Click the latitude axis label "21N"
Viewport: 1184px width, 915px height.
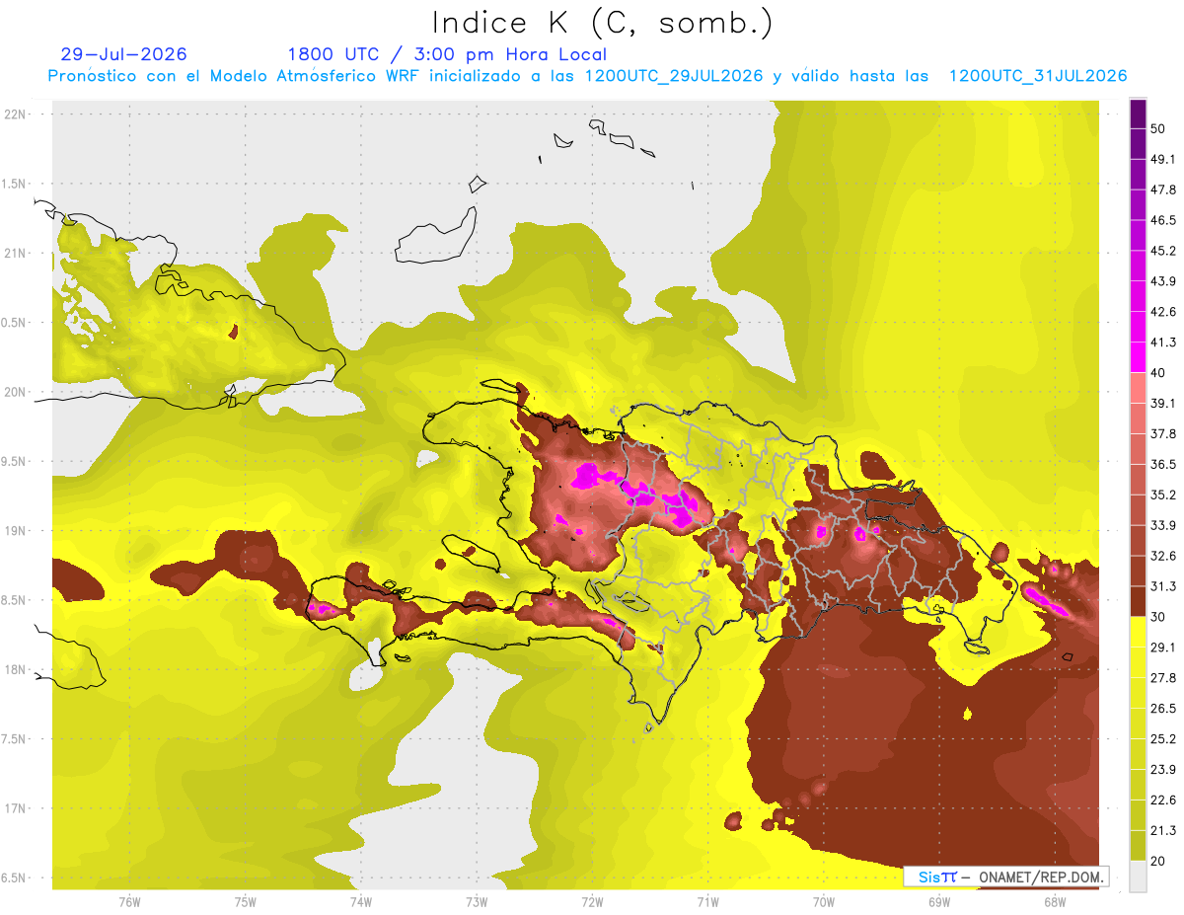coord(15,253)
